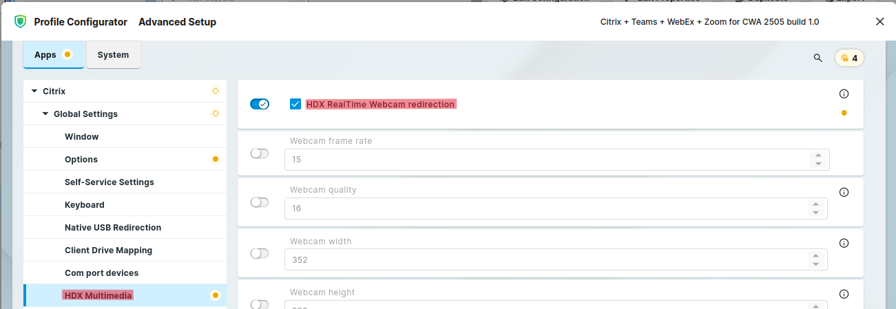Click info icon for HDX RealTime Webcam redirection
The height and width of the screenshot is (309, 896).
pyautogui.click(x=844, y=94)
